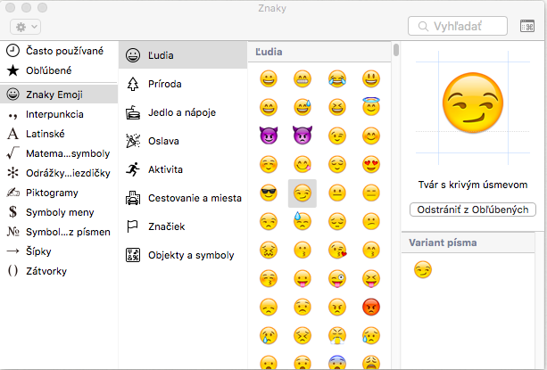Select Znaky Emoji category
This screenshot has height=370, width=547.
[x=59, y=95]
